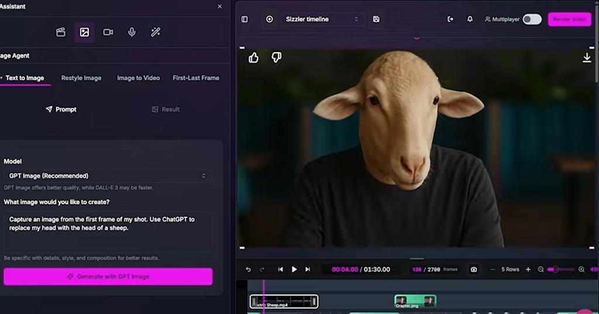Zoom out the timeline magnifier
The image size is (599, 314).
pyautogui.click(x=541, y=269)
